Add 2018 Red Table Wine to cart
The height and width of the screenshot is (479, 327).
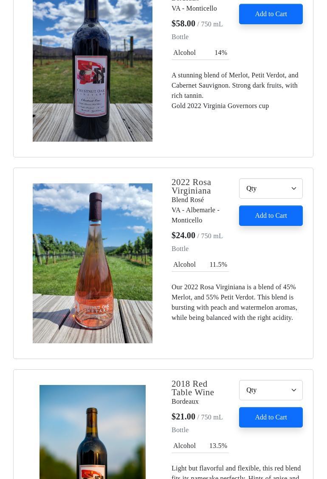(x=271, y=417)
